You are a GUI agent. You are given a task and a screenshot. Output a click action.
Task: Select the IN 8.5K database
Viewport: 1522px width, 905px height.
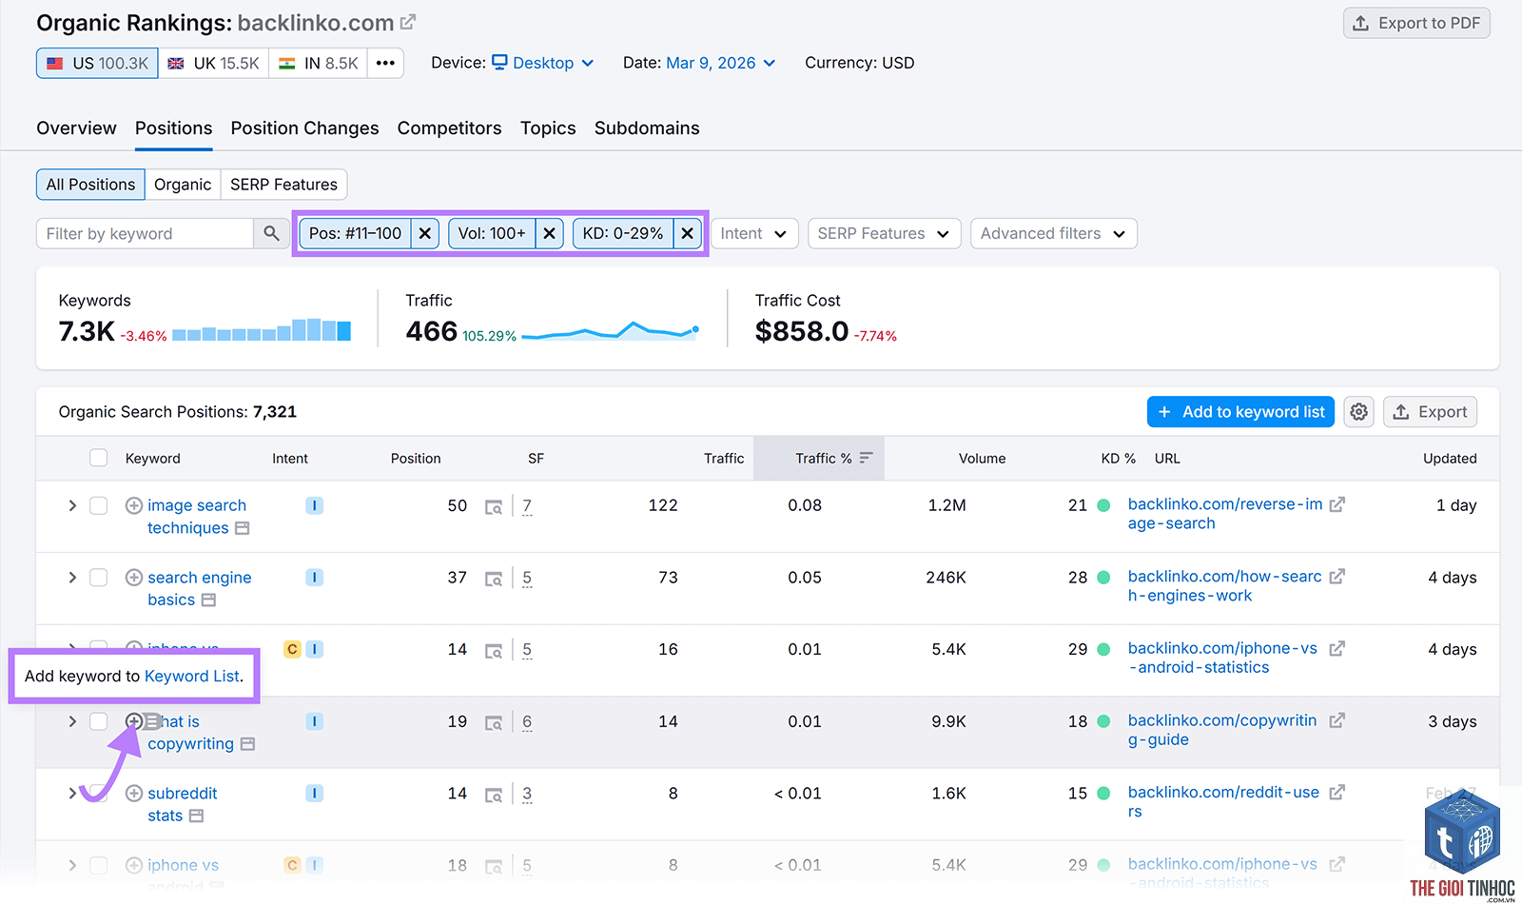[319, 63]
